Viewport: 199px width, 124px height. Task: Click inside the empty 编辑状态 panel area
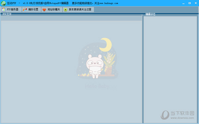coord(170,69)
